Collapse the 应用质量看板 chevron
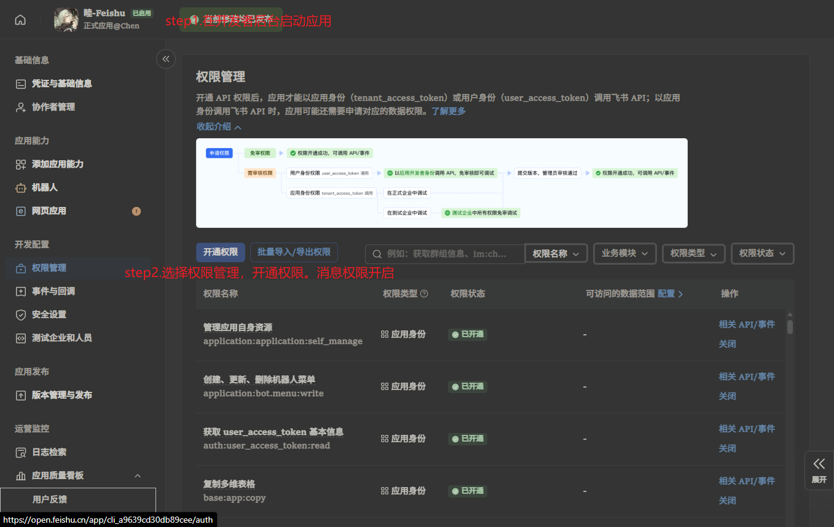 138,476
